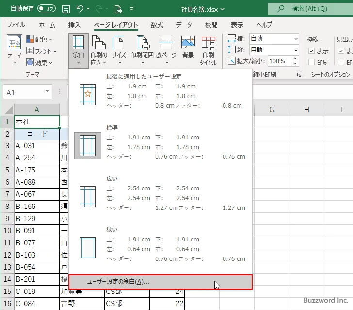Select column G header
353x310 pixels.
(x=272, y=110)
